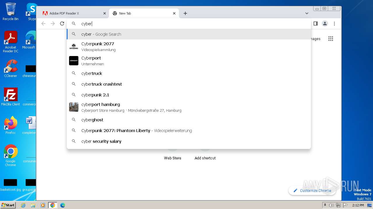The height and width of the screenshot is (209, 373).
Task: Close the Adobe PDF Reader X tab
Action: 105,13
